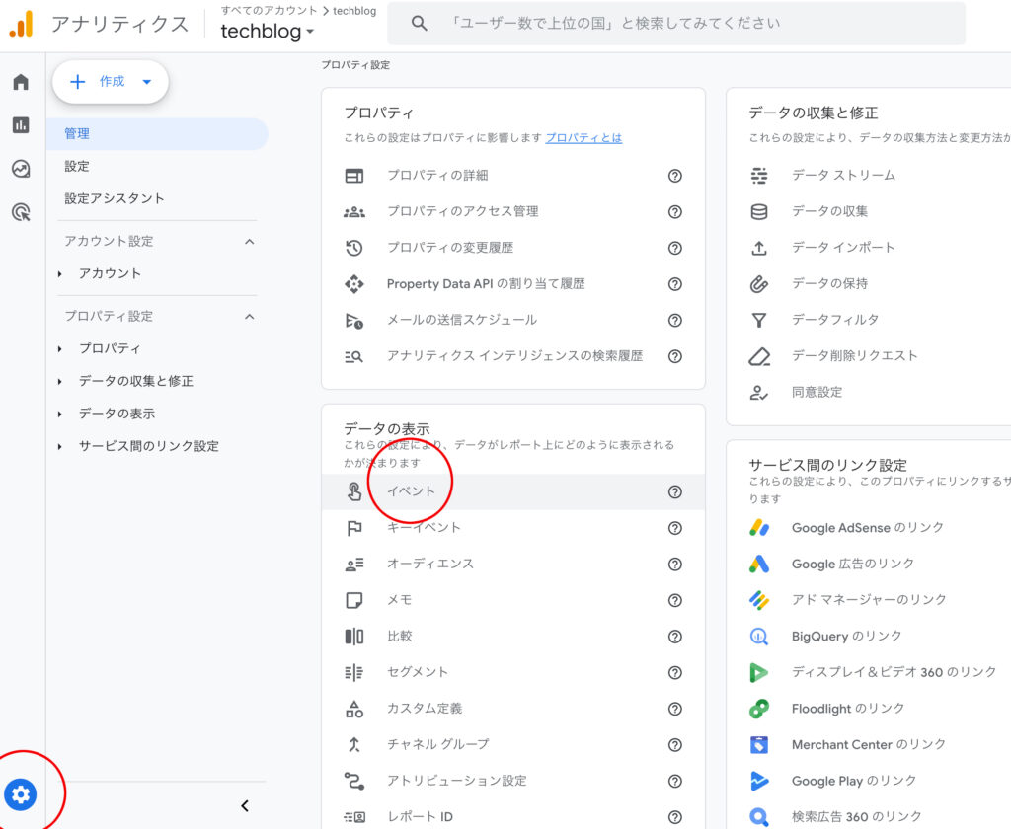Open the Merchant Center のリンク item
This screenshot has height=829, width=1011.
(x=868, y=744)
